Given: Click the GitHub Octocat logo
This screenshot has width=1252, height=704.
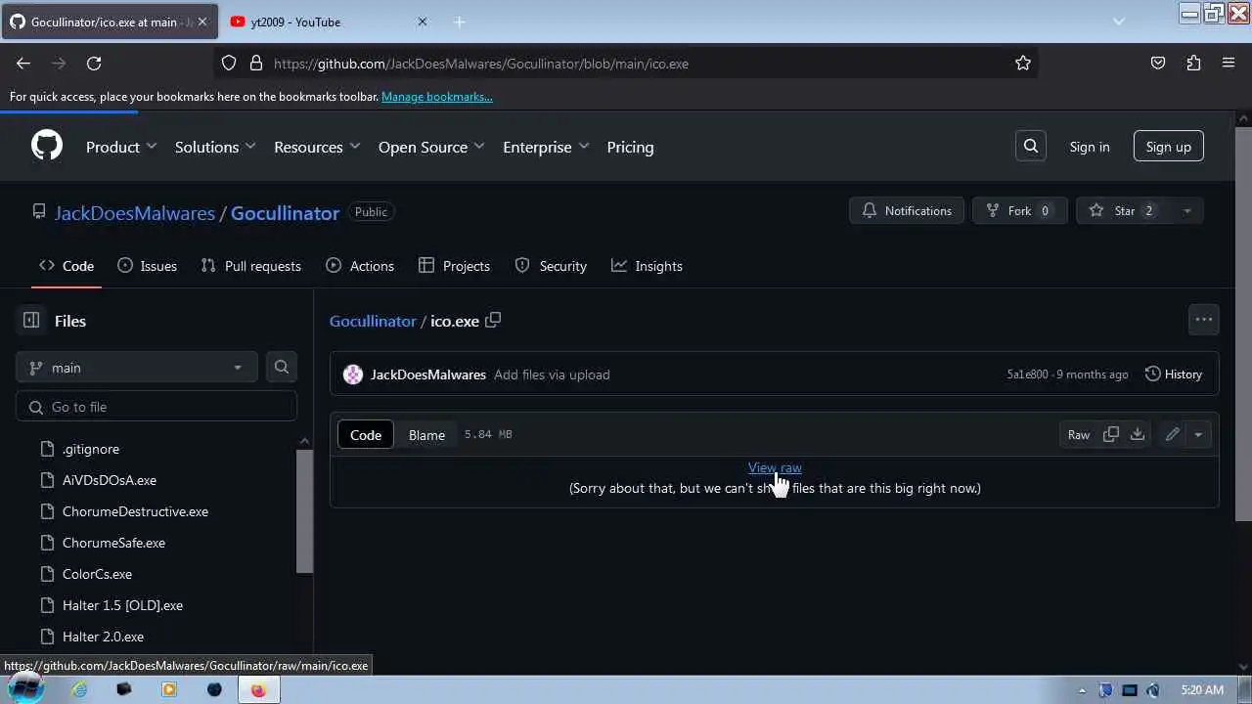Looking at the screenshot, I should [x=47, y=147].
